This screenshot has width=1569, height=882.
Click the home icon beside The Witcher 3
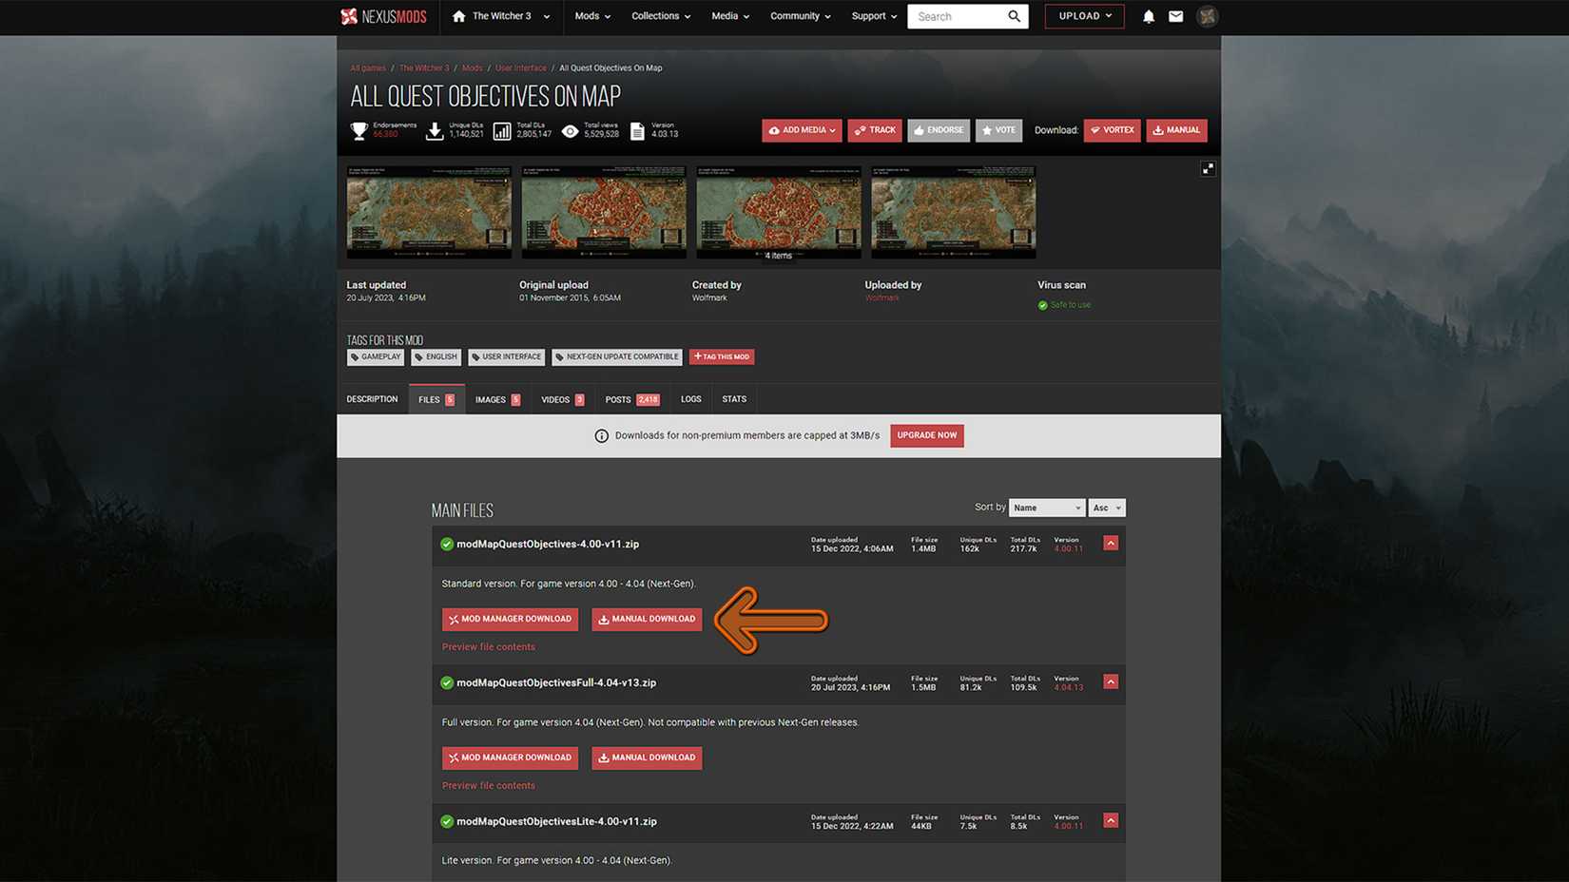459,16
